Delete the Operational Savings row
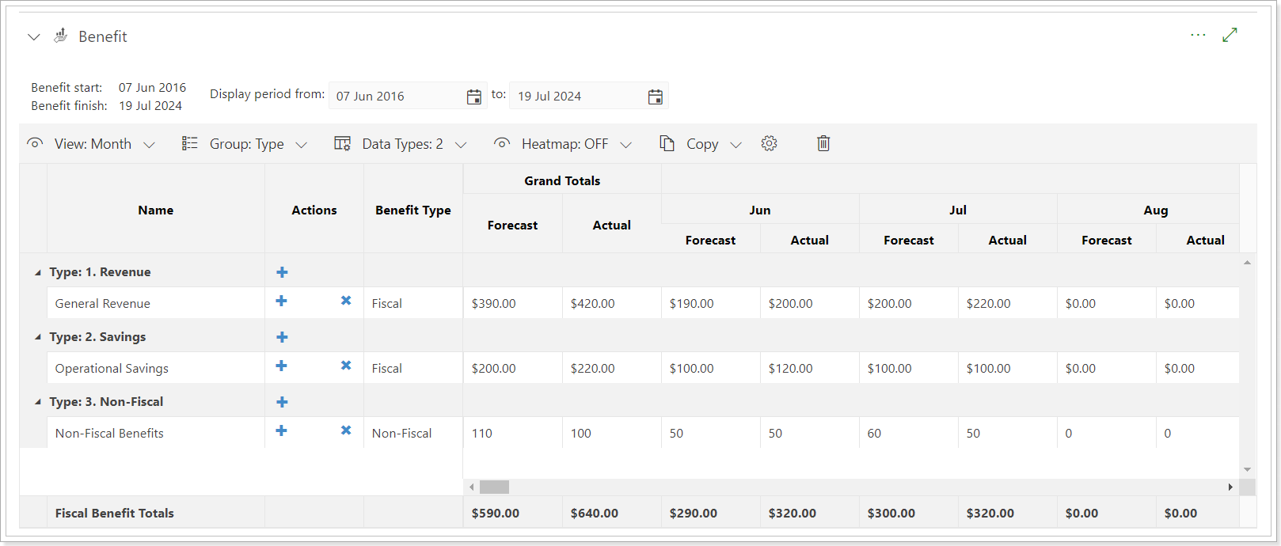Image resolution: width=1281 pixels, height=546 pixels. pyautogui.click(x=346, y=366)
